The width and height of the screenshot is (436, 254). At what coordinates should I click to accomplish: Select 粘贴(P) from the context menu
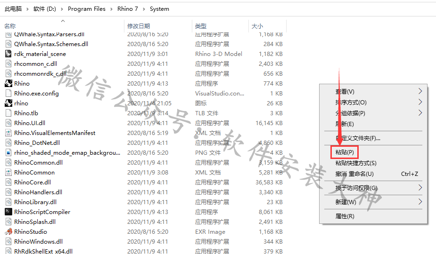pos(345,152)
